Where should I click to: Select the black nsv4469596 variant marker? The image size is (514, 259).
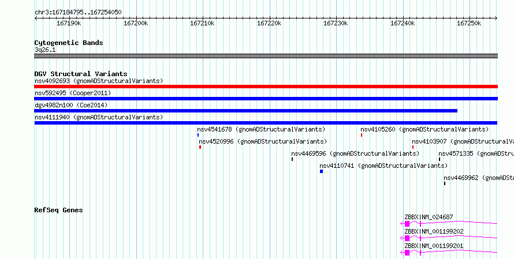292,159
